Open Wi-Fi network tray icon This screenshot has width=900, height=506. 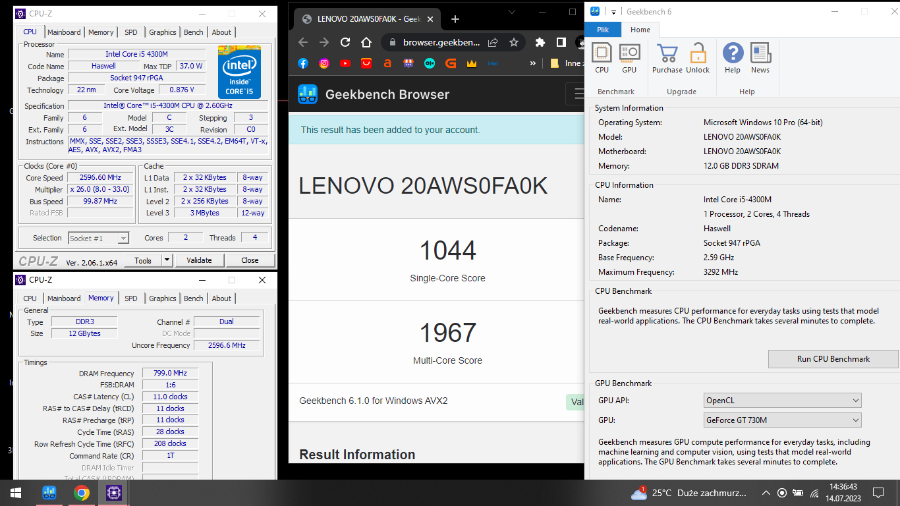pos(814,493)
